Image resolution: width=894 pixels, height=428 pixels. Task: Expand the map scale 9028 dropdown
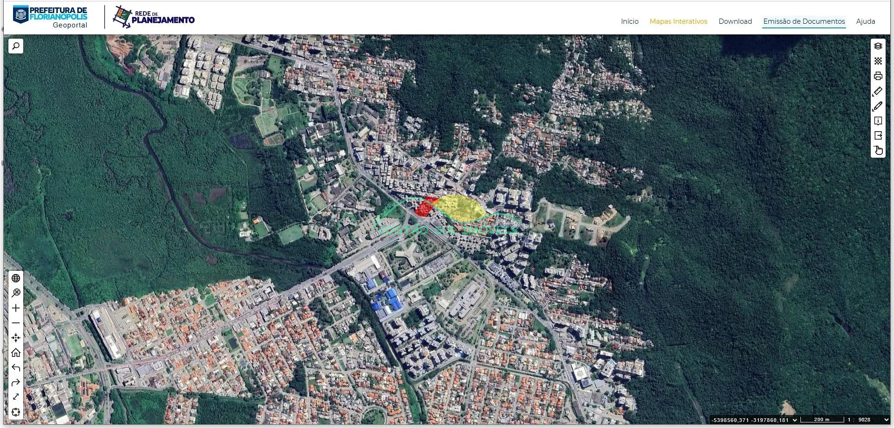tap(886, 420)
